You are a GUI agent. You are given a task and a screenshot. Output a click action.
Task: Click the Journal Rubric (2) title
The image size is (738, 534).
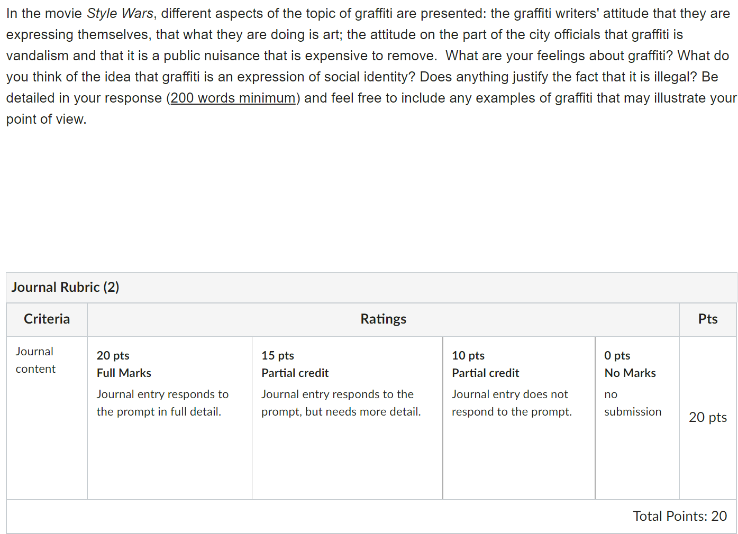click(65, 287)
